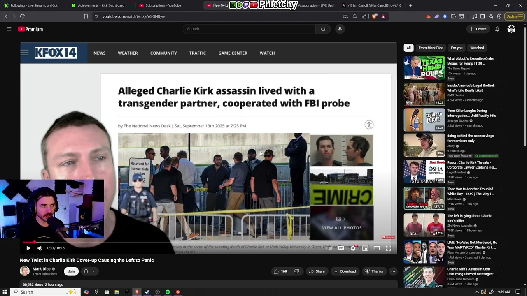The width and height of the screenshot is (527, 296).
Task: Open options for Charlie Kirk Threats video
Action: (501, 164)
